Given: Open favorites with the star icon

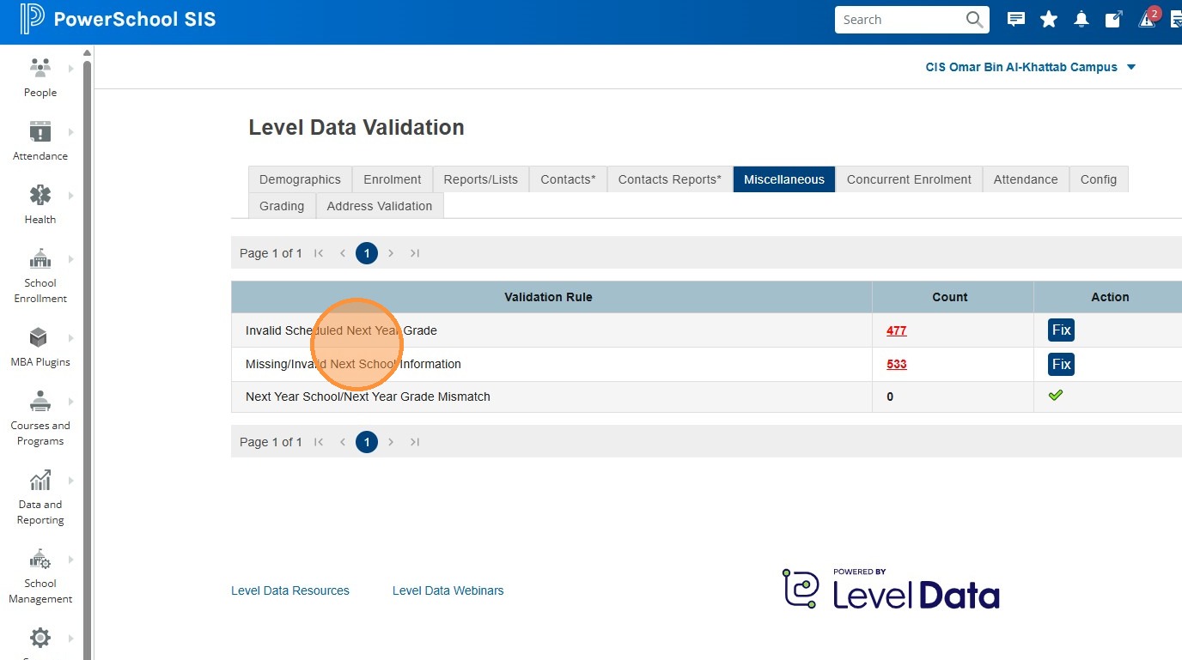Looking at the screenshot, I should 1049,20.
